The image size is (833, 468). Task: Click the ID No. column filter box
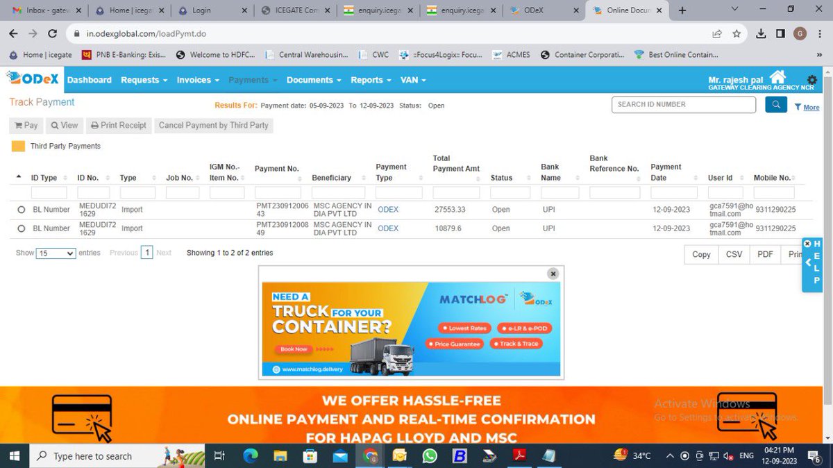pyautogui.click(x=94, y=192)
